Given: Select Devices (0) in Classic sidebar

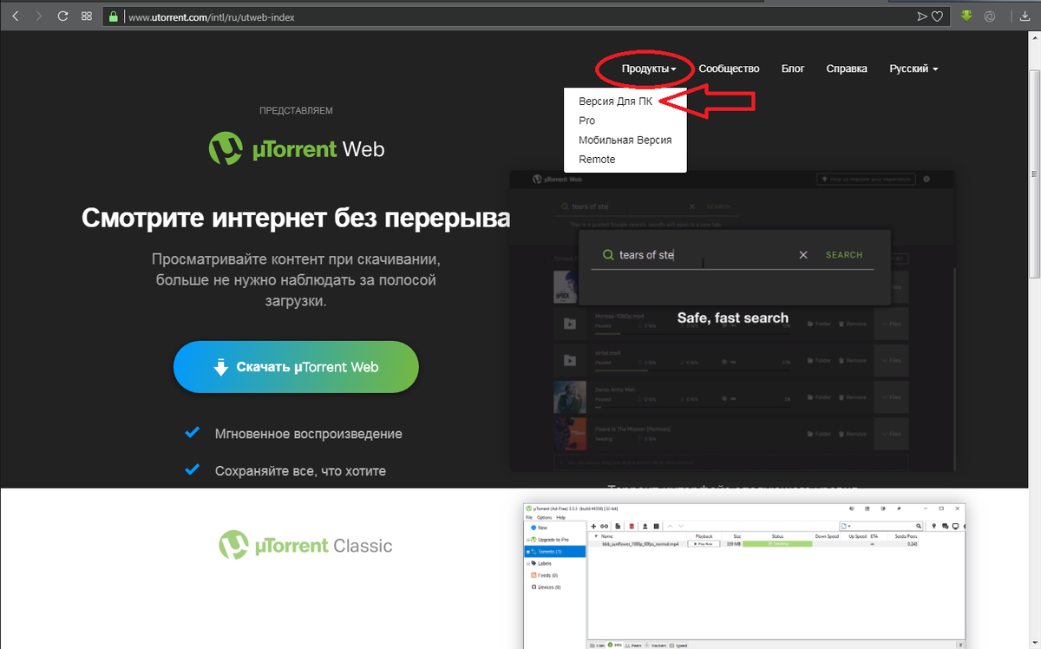Looking at the screenshot, I should 548,587.
